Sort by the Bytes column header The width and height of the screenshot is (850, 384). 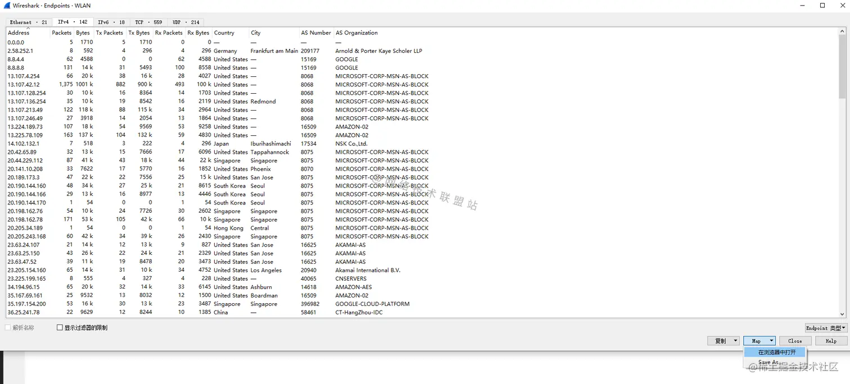pyautogui.click(x=84, y=33)
